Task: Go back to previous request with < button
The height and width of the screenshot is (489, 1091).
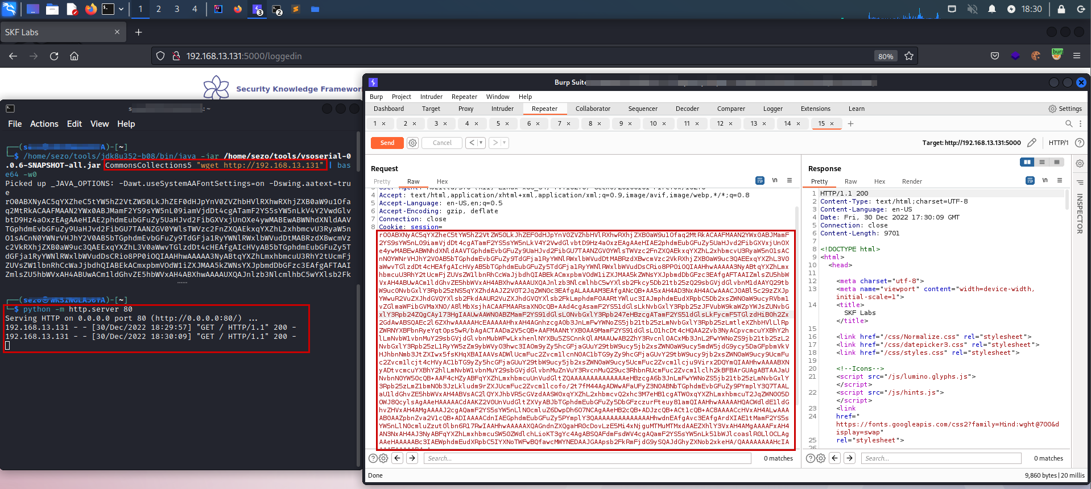Action: [x=472, y=143]
